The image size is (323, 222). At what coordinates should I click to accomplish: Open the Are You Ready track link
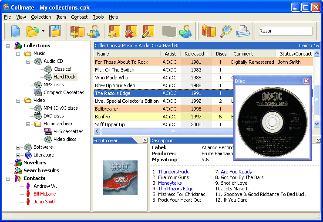coord(236,172)
